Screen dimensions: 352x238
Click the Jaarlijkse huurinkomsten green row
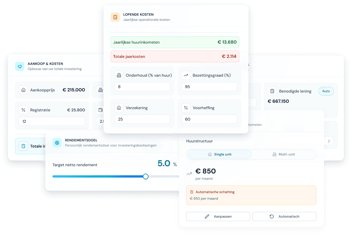coord(175,42)
